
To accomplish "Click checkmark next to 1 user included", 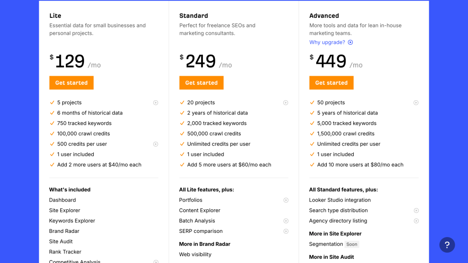I will click(52, 154).
